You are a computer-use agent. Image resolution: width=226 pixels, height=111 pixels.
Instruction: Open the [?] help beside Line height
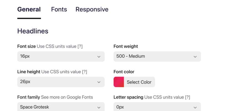click(84, 72)
